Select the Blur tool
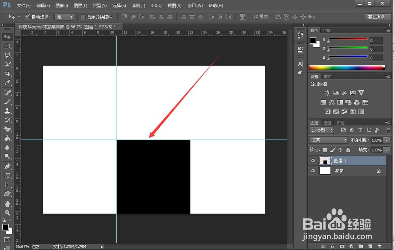The height and width of the screenshot is (250, 394). (x=7, y=147)
